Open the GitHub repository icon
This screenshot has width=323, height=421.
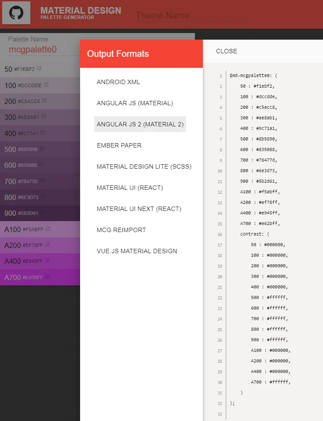pos(16,13)
